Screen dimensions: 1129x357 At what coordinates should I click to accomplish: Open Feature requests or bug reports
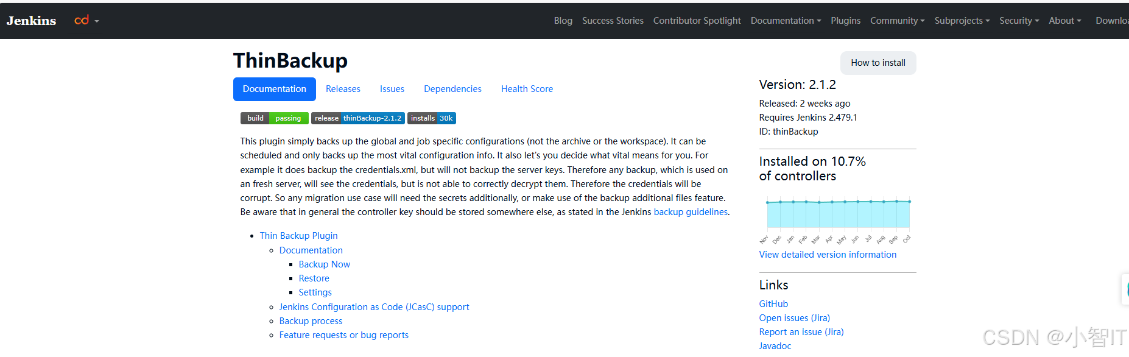tap(343, 335)
